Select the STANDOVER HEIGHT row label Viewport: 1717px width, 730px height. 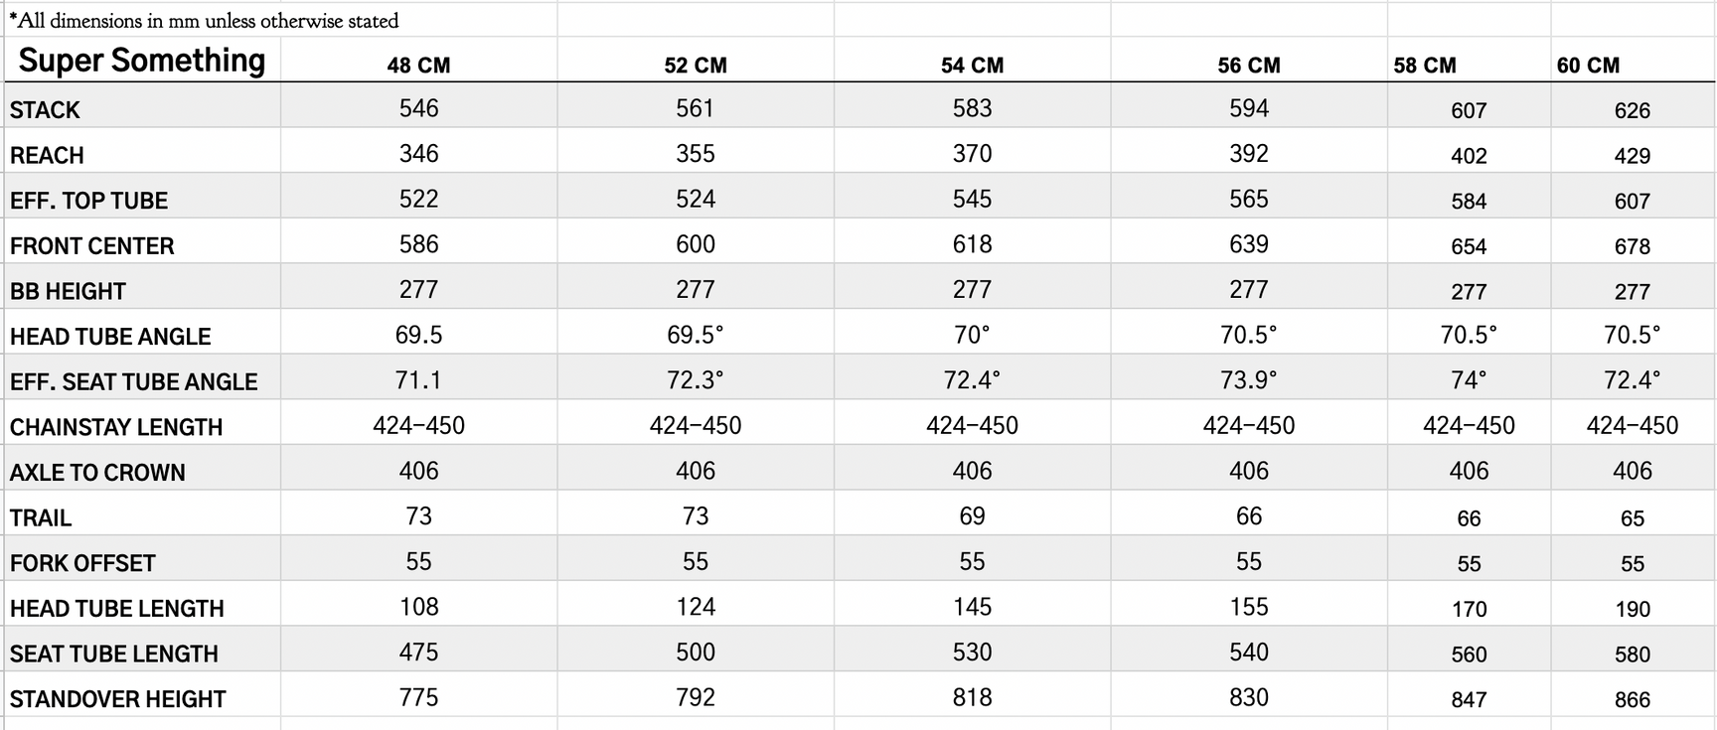(x=118, y=699)
